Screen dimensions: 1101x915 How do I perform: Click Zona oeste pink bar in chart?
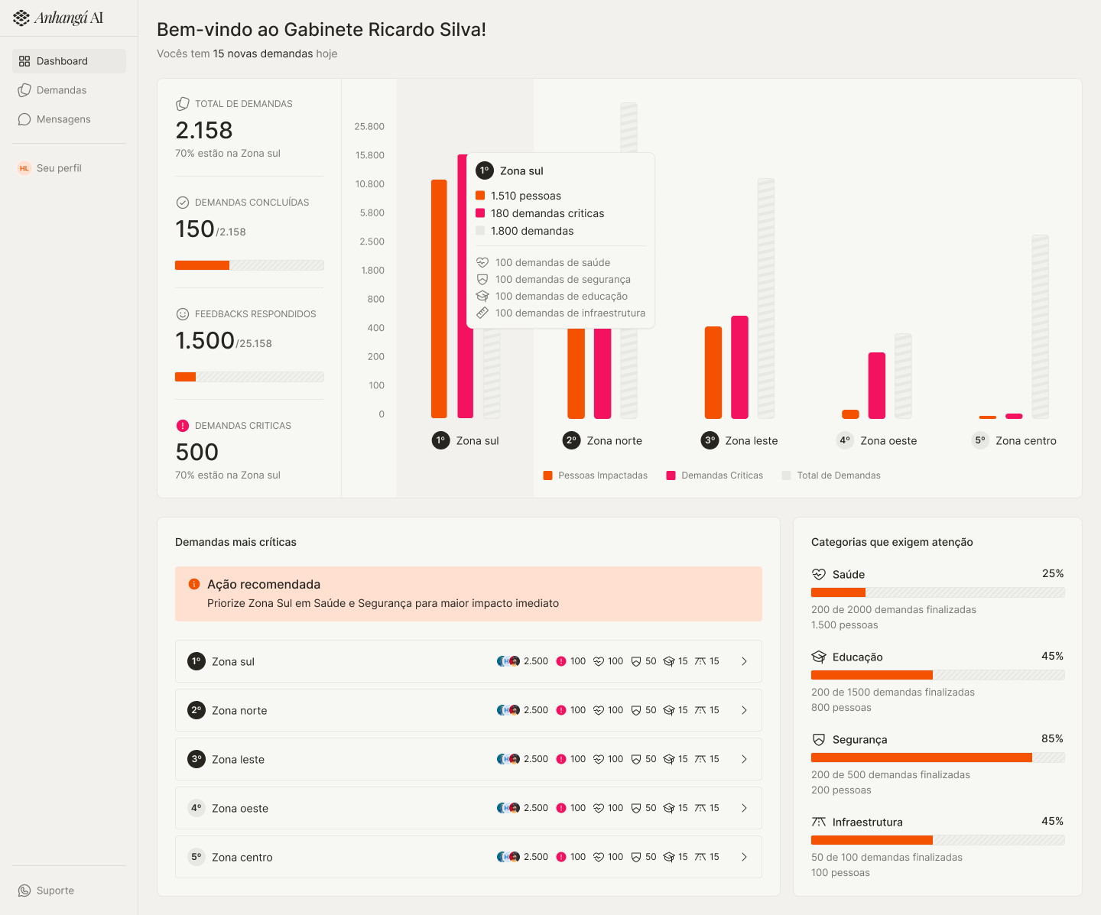coord(876,385)
